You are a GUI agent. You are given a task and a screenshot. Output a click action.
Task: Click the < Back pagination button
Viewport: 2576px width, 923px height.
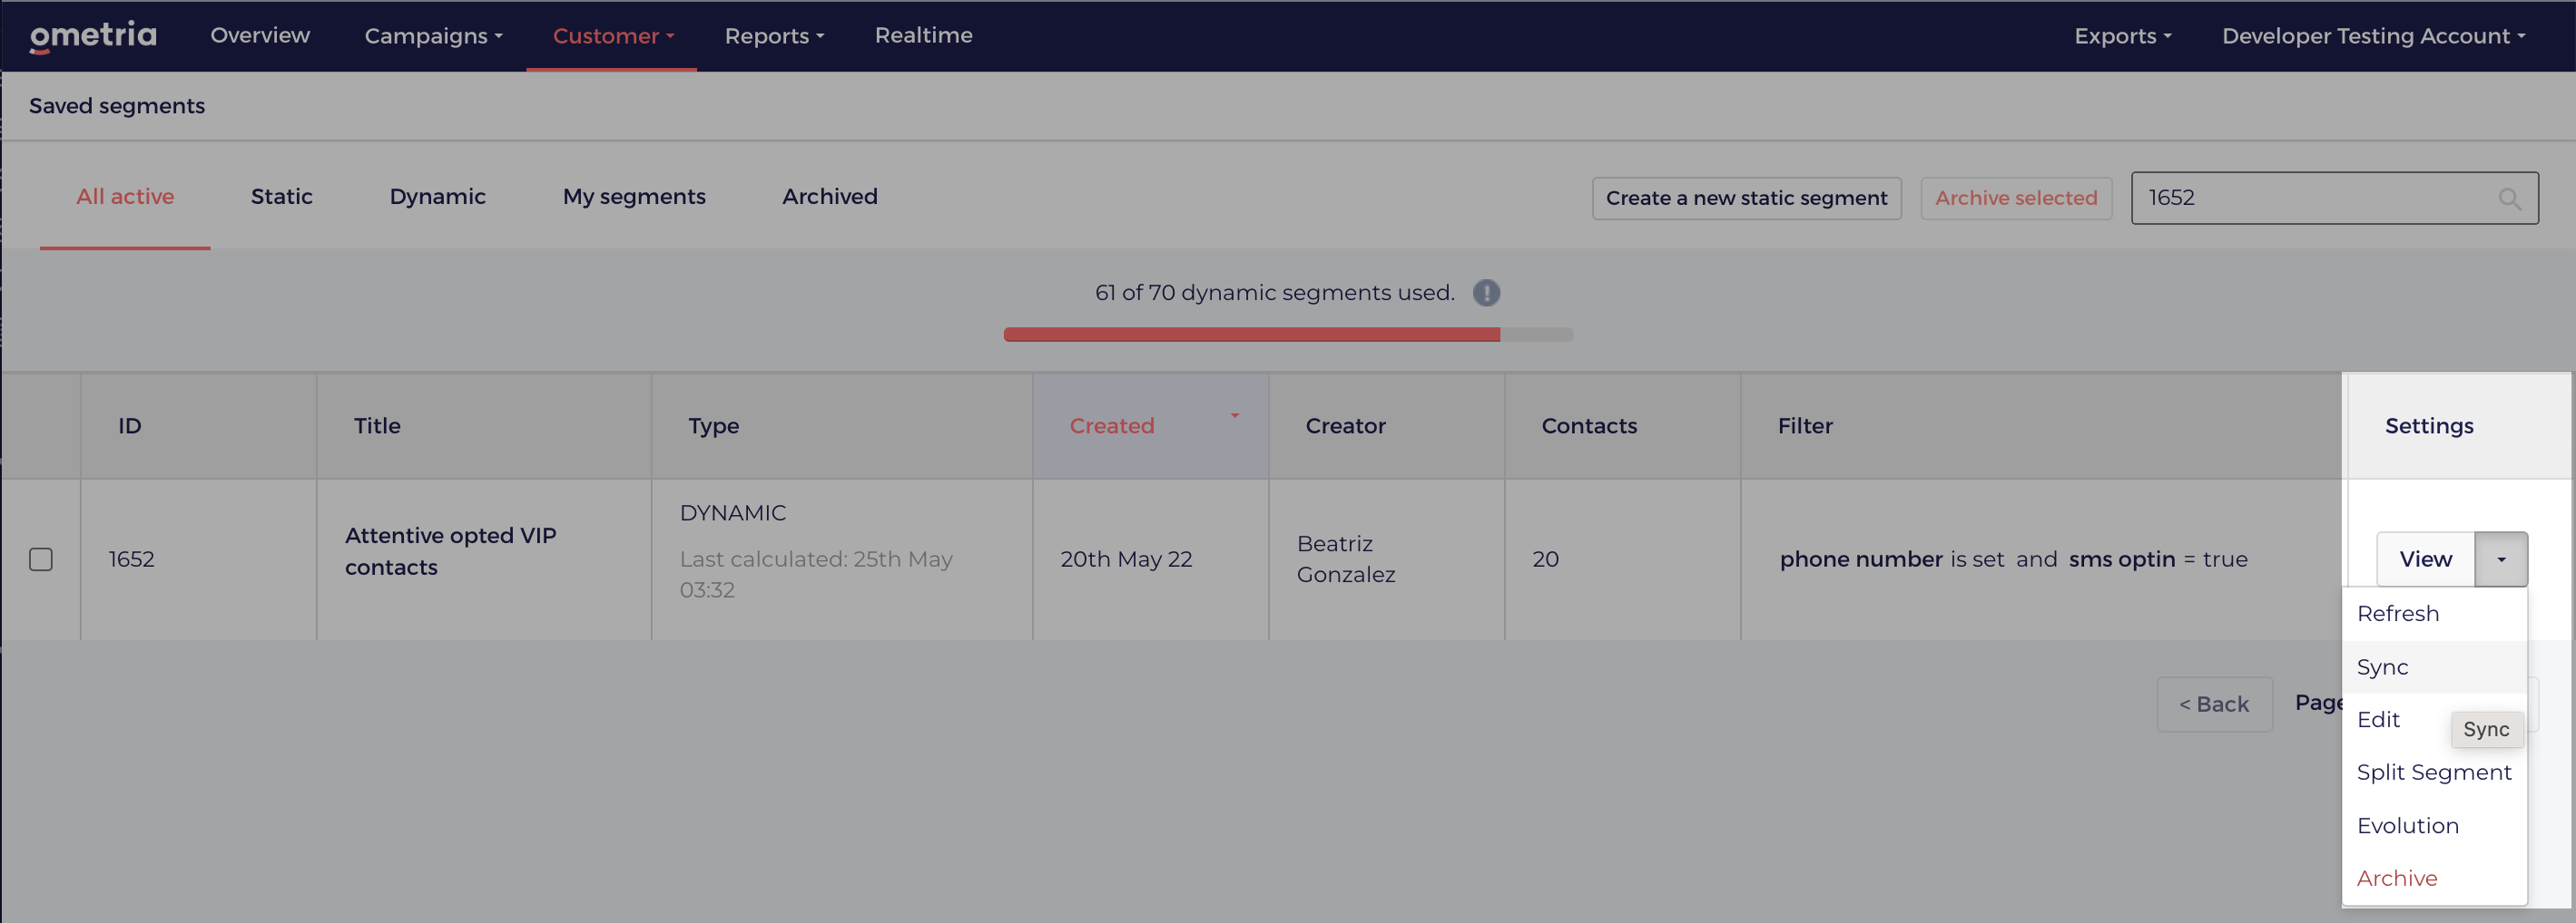2214,704
